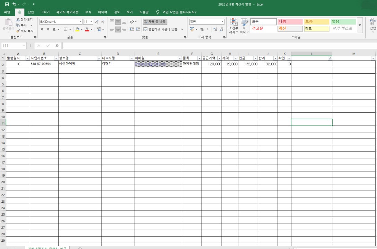Toggle Wrap Text (자동 줄 바꿈)
377x249 pixels.
tap(155, 21)
